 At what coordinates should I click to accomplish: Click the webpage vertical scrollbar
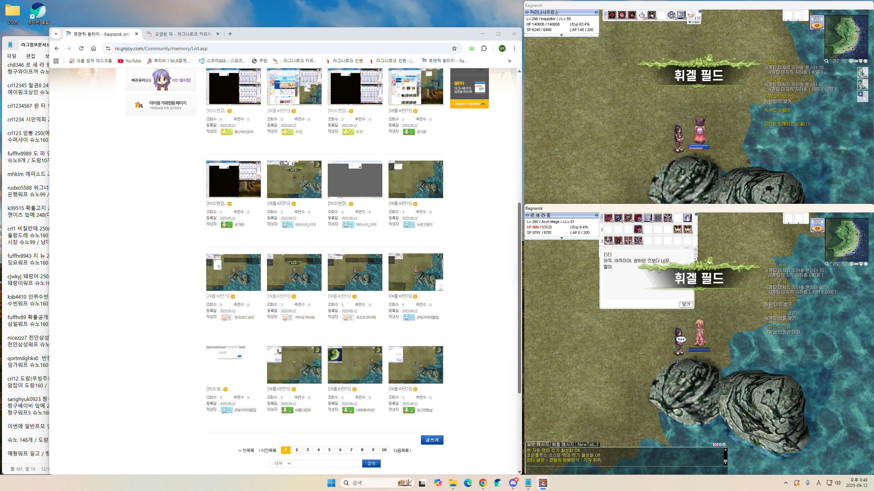click(519, 298)
